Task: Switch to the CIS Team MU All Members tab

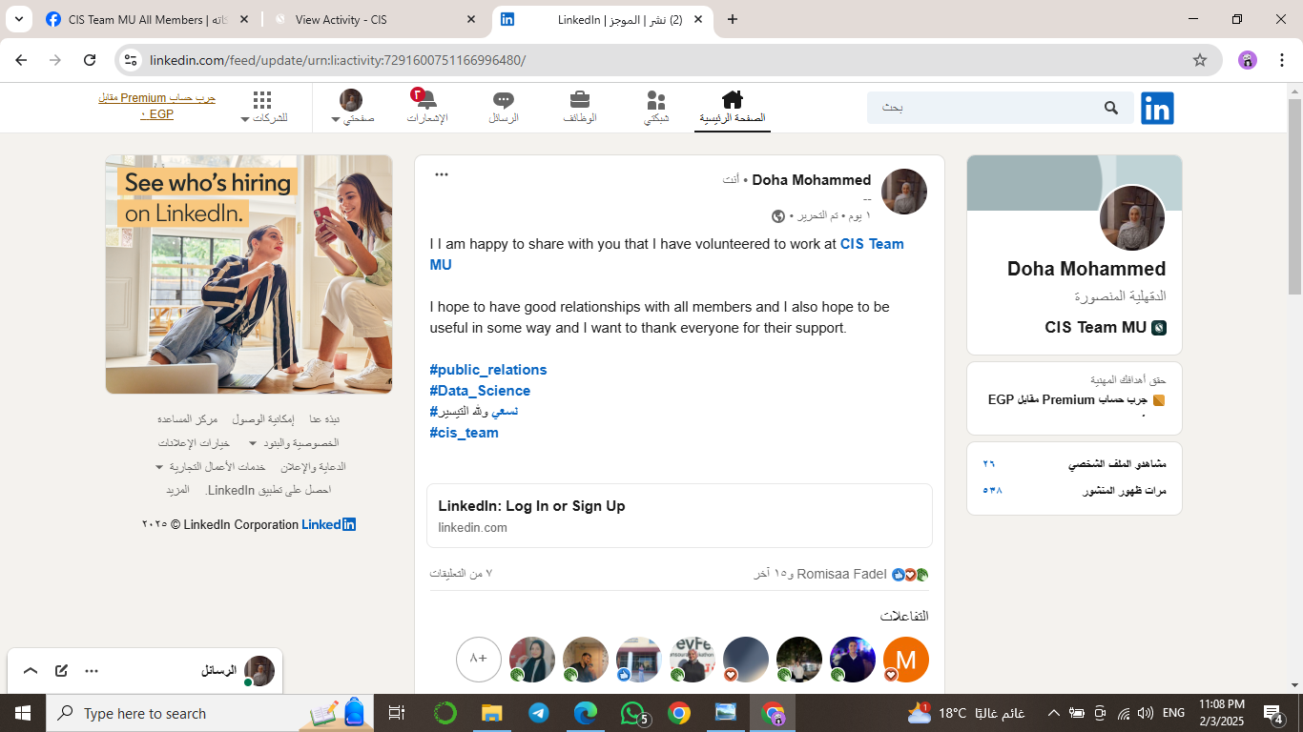Action: point(149,19)
